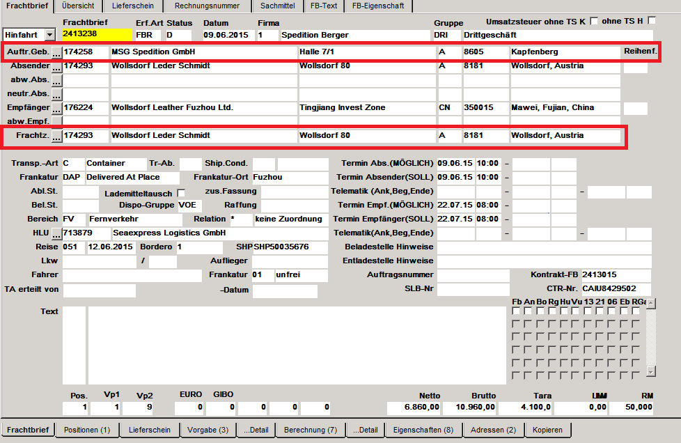The width and height of the screenshot is (681, 443).
Task: Click the checkbox grid scrollbar down arrow
Action: point(650,371)
